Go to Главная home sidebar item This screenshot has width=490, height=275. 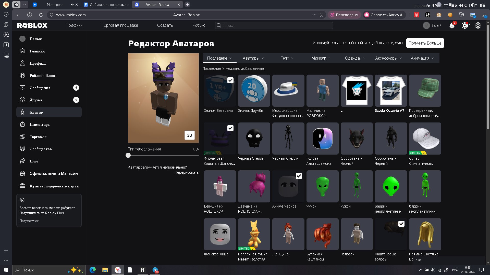[x=49, y=51]
